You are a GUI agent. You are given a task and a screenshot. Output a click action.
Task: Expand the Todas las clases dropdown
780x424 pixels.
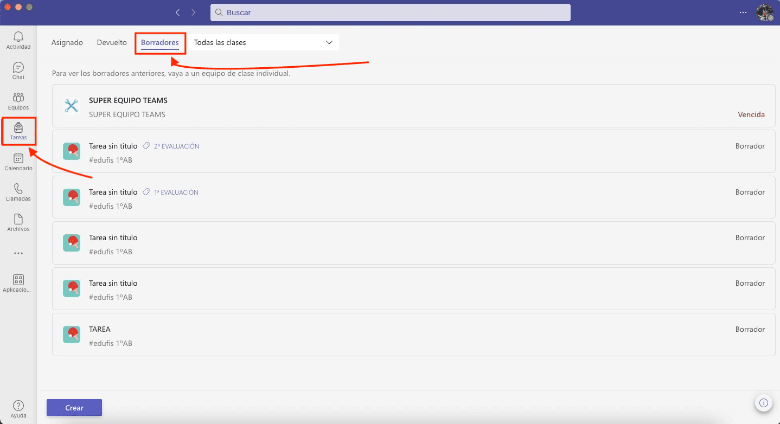click(263, 42)
